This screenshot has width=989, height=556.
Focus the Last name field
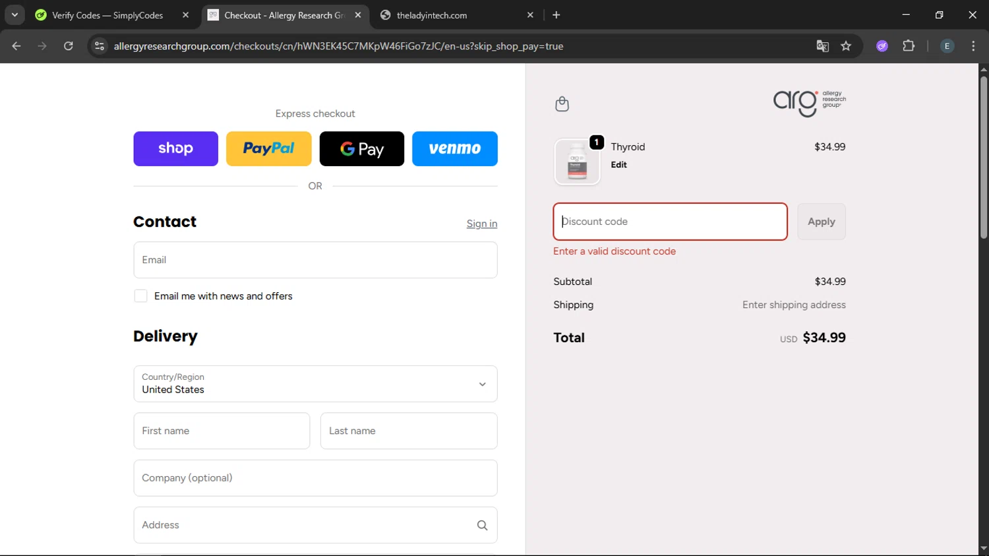(x=409, y=431)
